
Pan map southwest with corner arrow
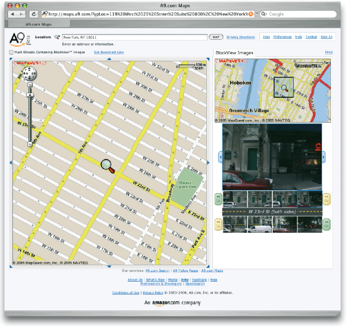point(11,267)
